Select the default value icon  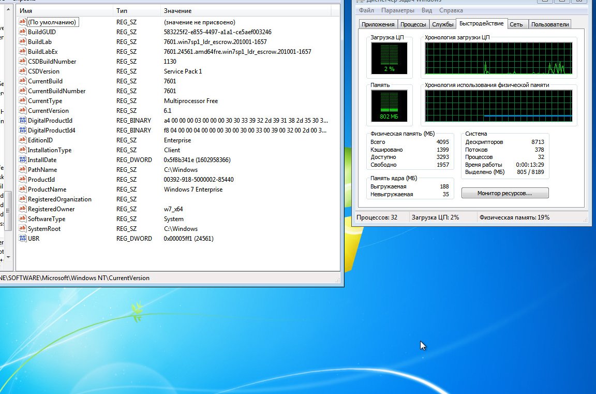pos(22,22)
